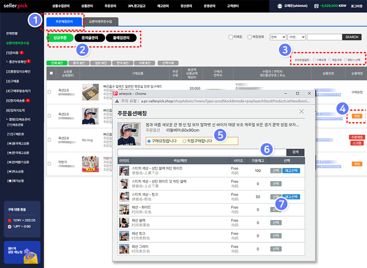Viewport: 367px width, 268px height.
Task: Close the 주문옵션매칭 dialog with the X
Action: click(301, 111)
